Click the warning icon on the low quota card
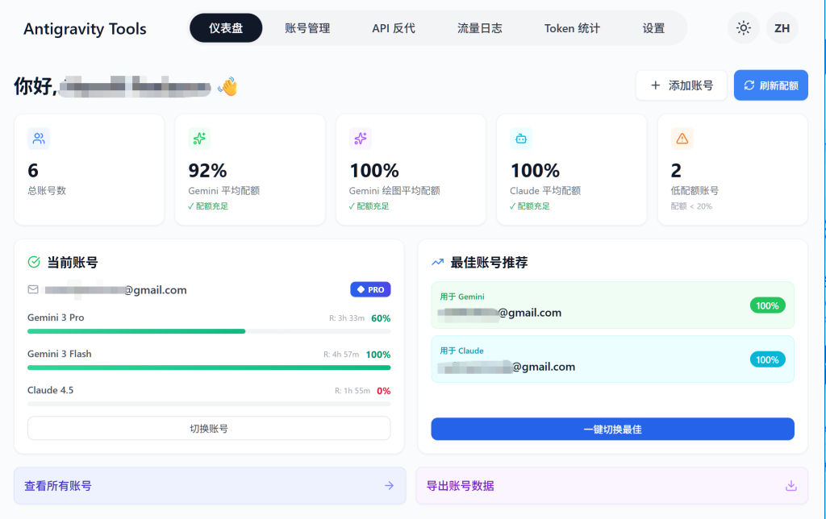 point(681,139)
